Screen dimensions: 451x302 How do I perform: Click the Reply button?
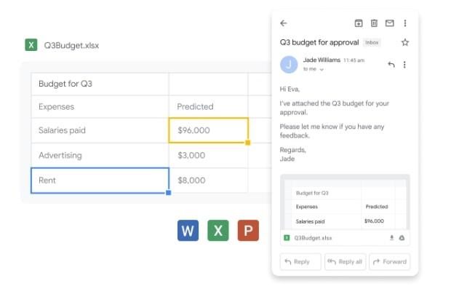click(300, 262)
